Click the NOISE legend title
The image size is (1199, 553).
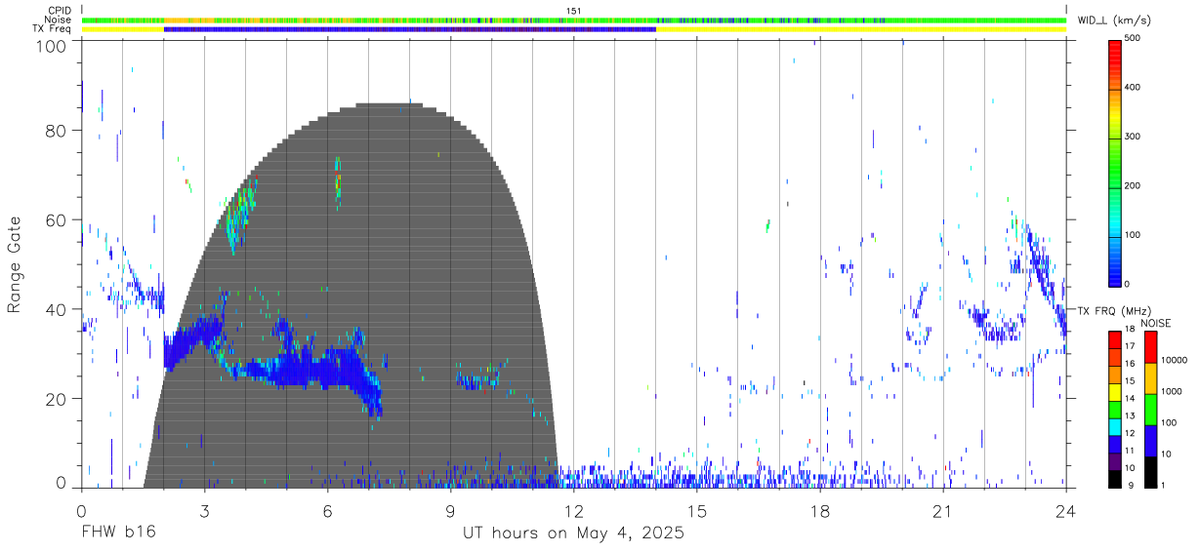(1156, 324)
